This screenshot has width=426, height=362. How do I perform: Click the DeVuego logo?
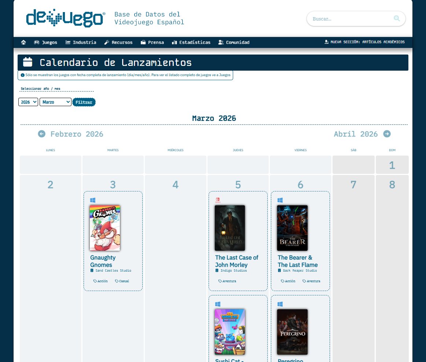66,18
